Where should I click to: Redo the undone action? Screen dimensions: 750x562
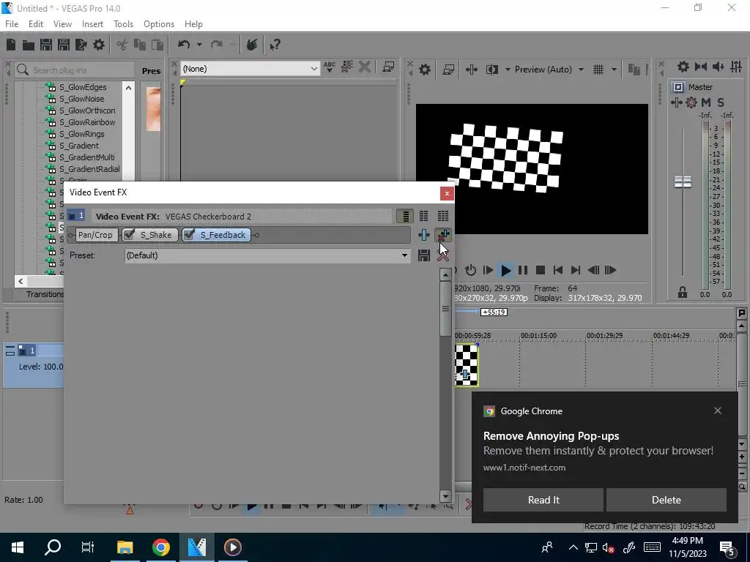217,45
